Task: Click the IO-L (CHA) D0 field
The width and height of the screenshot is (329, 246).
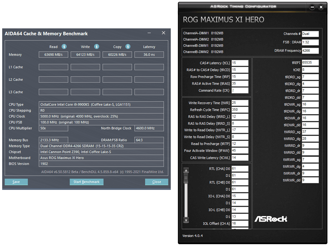Action: pyautogui.click(x=240, y=196)
